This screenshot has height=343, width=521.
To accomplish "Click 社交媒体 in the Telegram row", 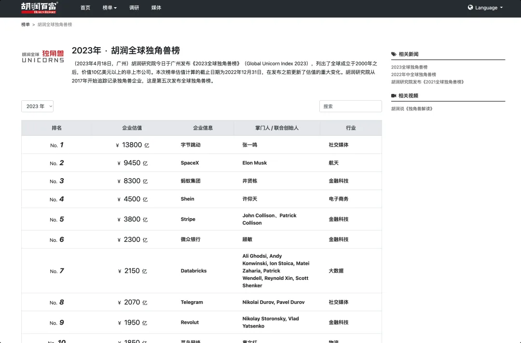I will click(x=339, y=302).
